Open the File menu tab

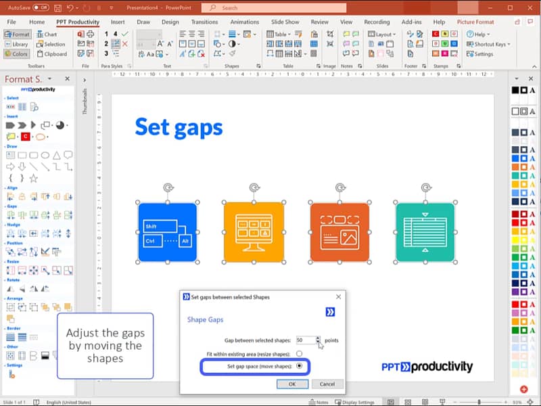coord(11,22)
